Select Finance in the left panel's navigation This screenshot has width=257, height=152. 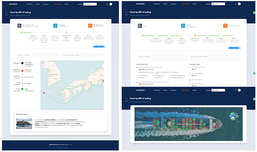click(x=66, y=4)
